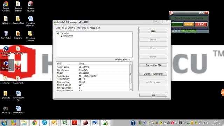
Task: Select the Manufacturer row value EnterSafe
Action: point(83,70)
